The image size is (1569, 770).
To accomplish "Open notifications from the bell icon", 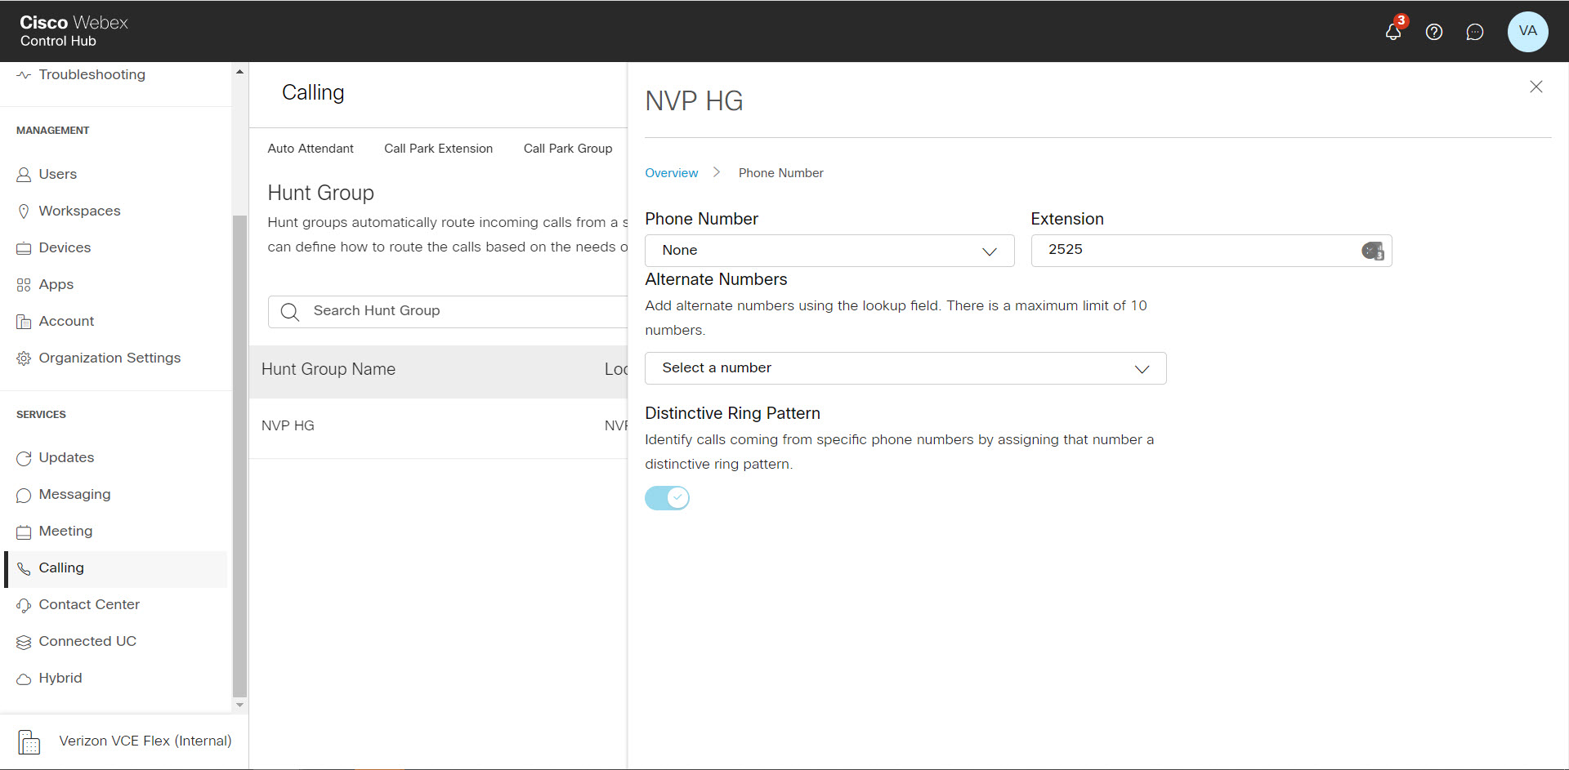I will point(1393,32).
